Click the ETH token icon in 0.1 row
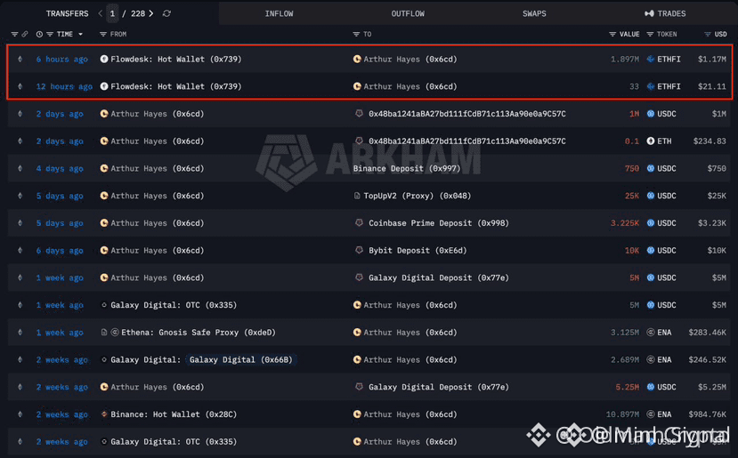 (651, 141)
